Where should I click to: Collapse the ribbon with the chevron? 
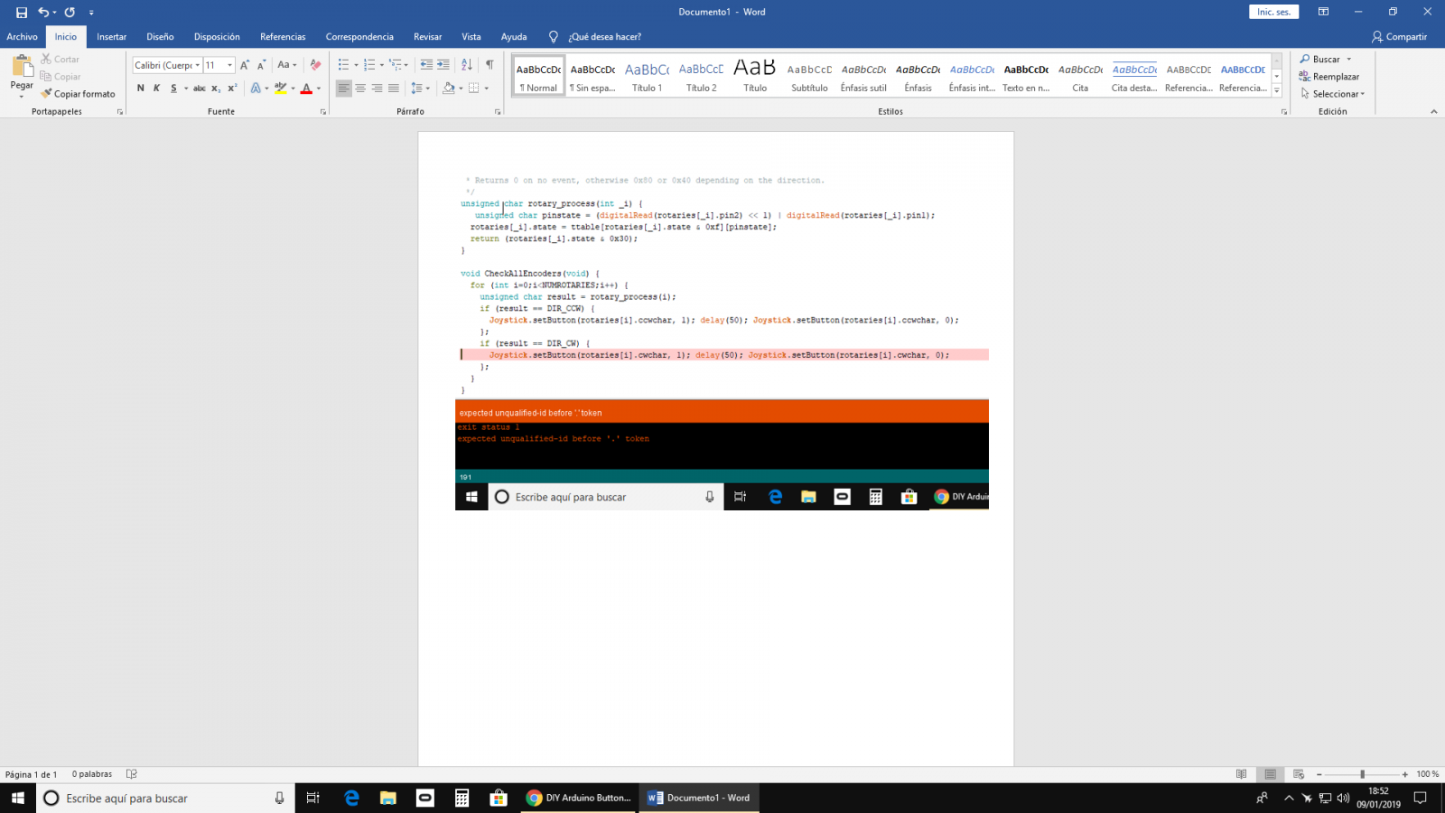pyautogui.click(x=1433, y=112)
